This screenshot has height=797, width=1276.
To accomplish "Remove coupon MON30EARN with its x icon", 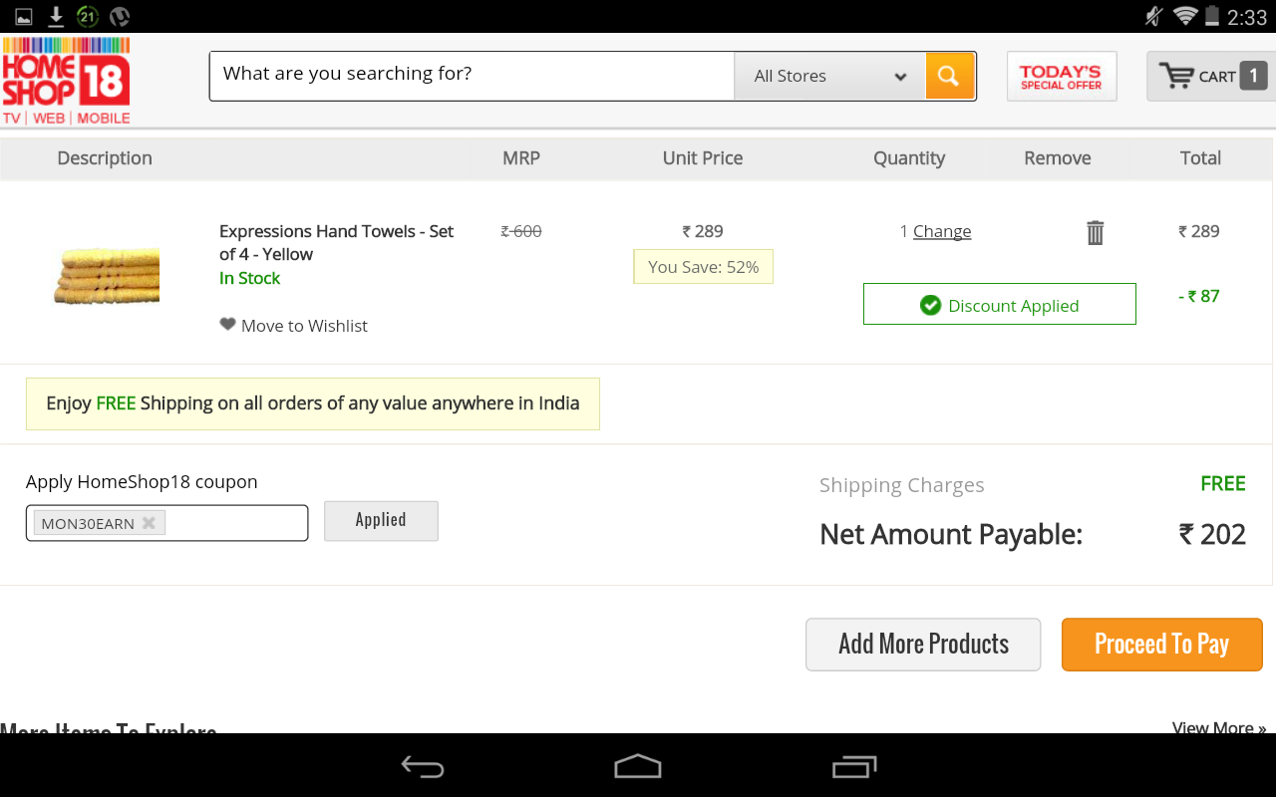I will tap(149, 523).
